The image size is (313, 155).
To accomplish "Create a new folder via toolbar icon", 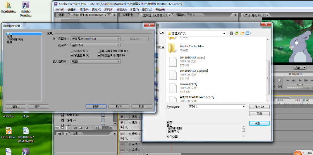I will pyautogui.click(x=242, y=34).
